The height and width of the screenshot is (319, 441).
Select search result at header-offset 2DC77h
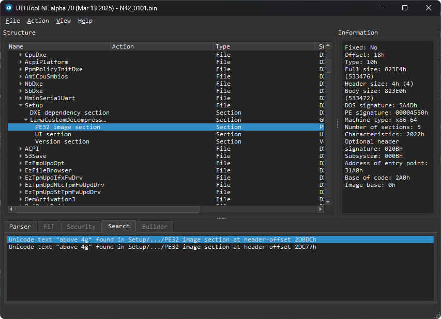[x=220, y=247]
